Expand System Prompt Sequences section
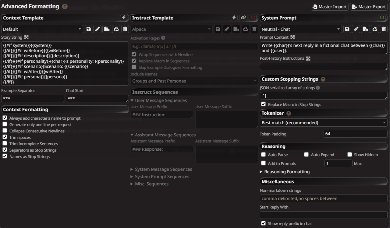 pos(160,177)
